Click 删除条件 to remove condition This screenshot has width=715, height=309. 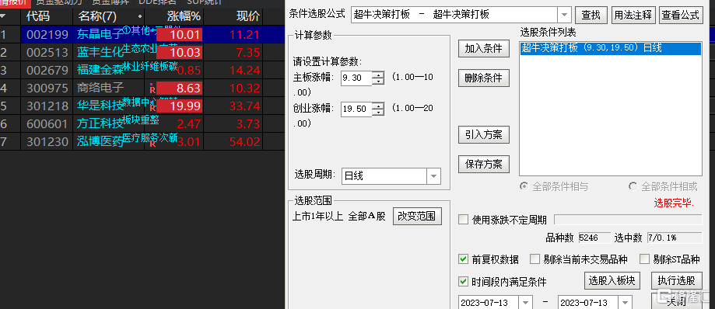click(x=483, y=78)
